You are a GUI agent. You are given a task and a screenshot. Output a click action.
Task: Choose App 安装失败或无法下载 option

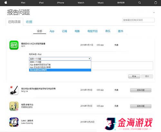(60, 65)
